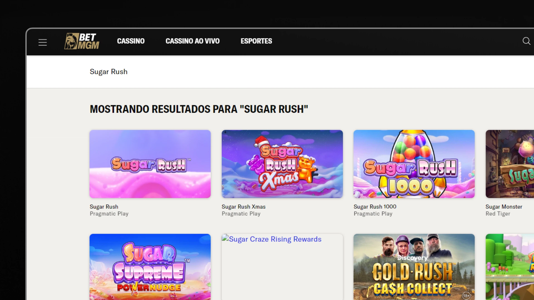Viewport: 534px width, 300px height.
Task: Click the 18+ badge on Gold Rush
Action: tap(466, 296)
